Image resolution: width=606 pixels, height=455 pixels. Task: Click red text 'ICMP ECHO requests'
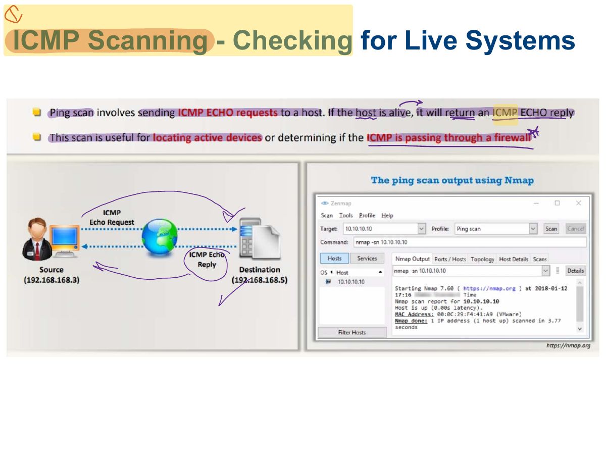click(x=228, y=113)
